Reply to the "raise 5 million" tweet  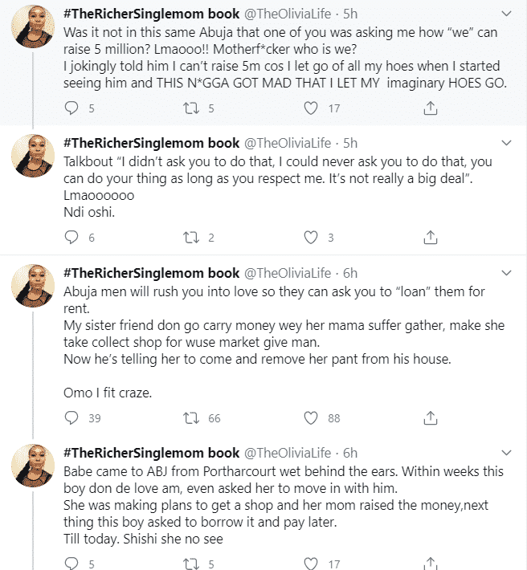click(x=71, y=108)
